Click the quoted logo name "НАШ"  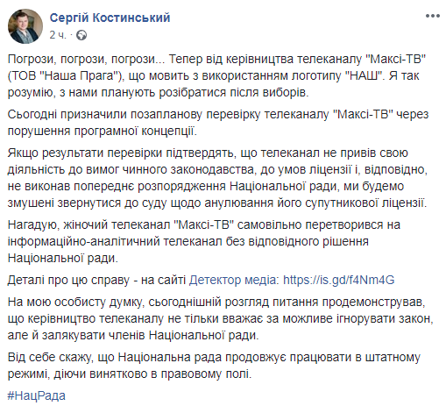[x=365, y=75]
